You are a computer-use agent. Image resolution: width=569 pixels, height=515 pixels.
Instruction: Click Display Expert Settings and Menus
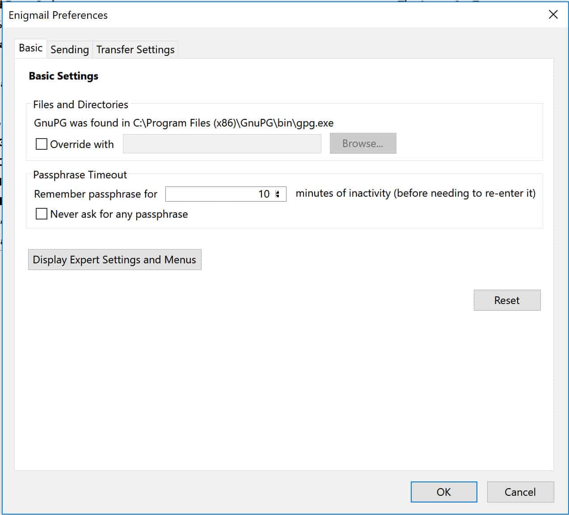pos(114,260)
